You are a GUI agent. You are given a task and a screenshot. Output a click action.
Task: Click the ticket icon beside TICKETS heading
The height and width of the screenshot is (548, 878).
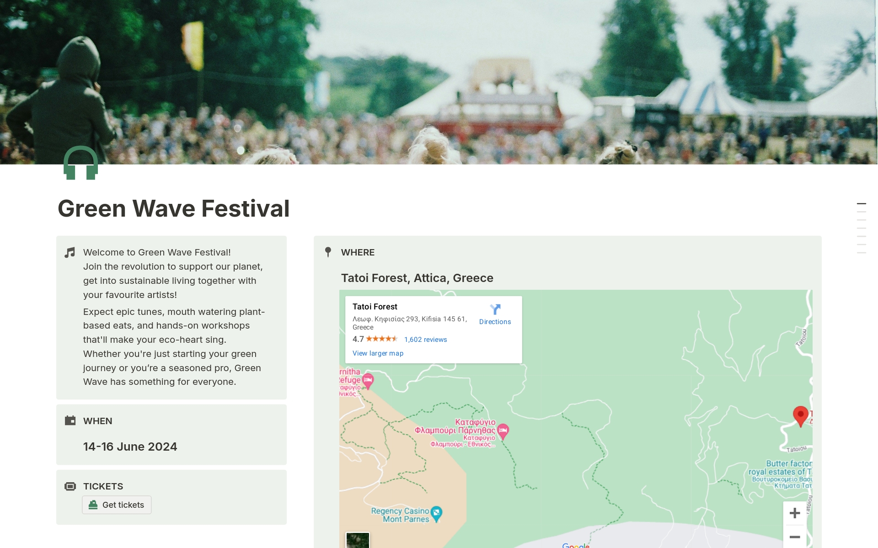(x=70, y=486)
